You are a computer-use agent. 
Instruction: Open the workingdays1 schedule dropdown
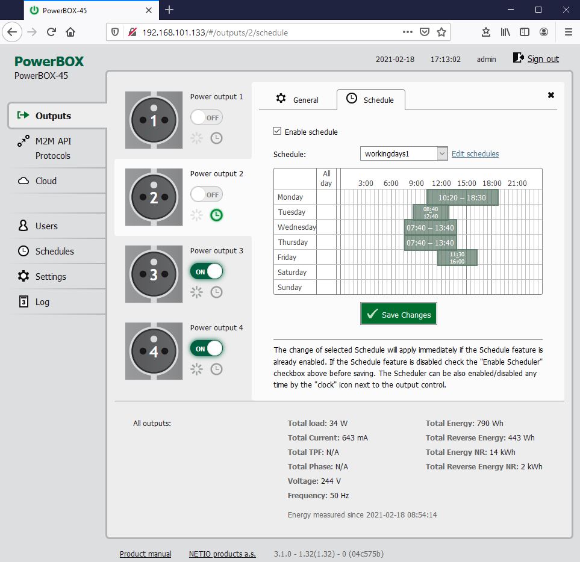click(404, 153)
